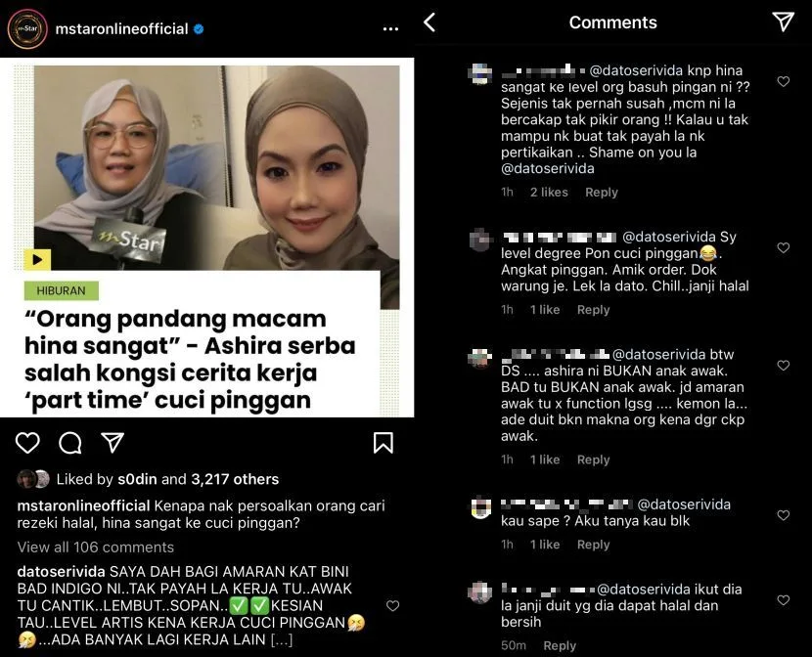
Task: Expand truncated datoserivida comment via […]
Action: click(x=282, y=640)
